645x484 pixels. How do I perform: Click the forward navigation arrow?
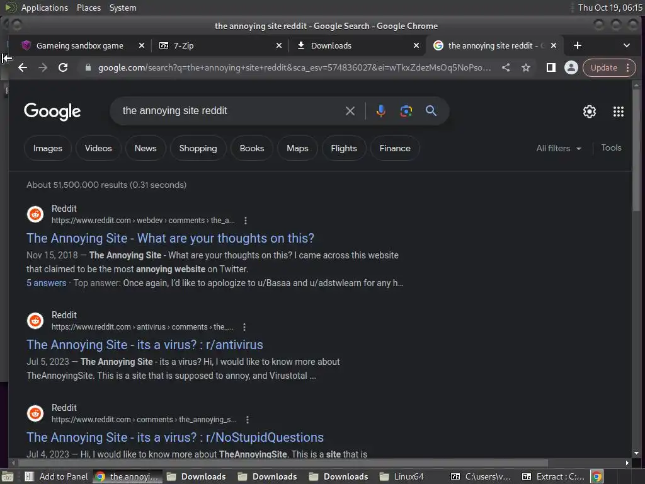tap(43, 67)
